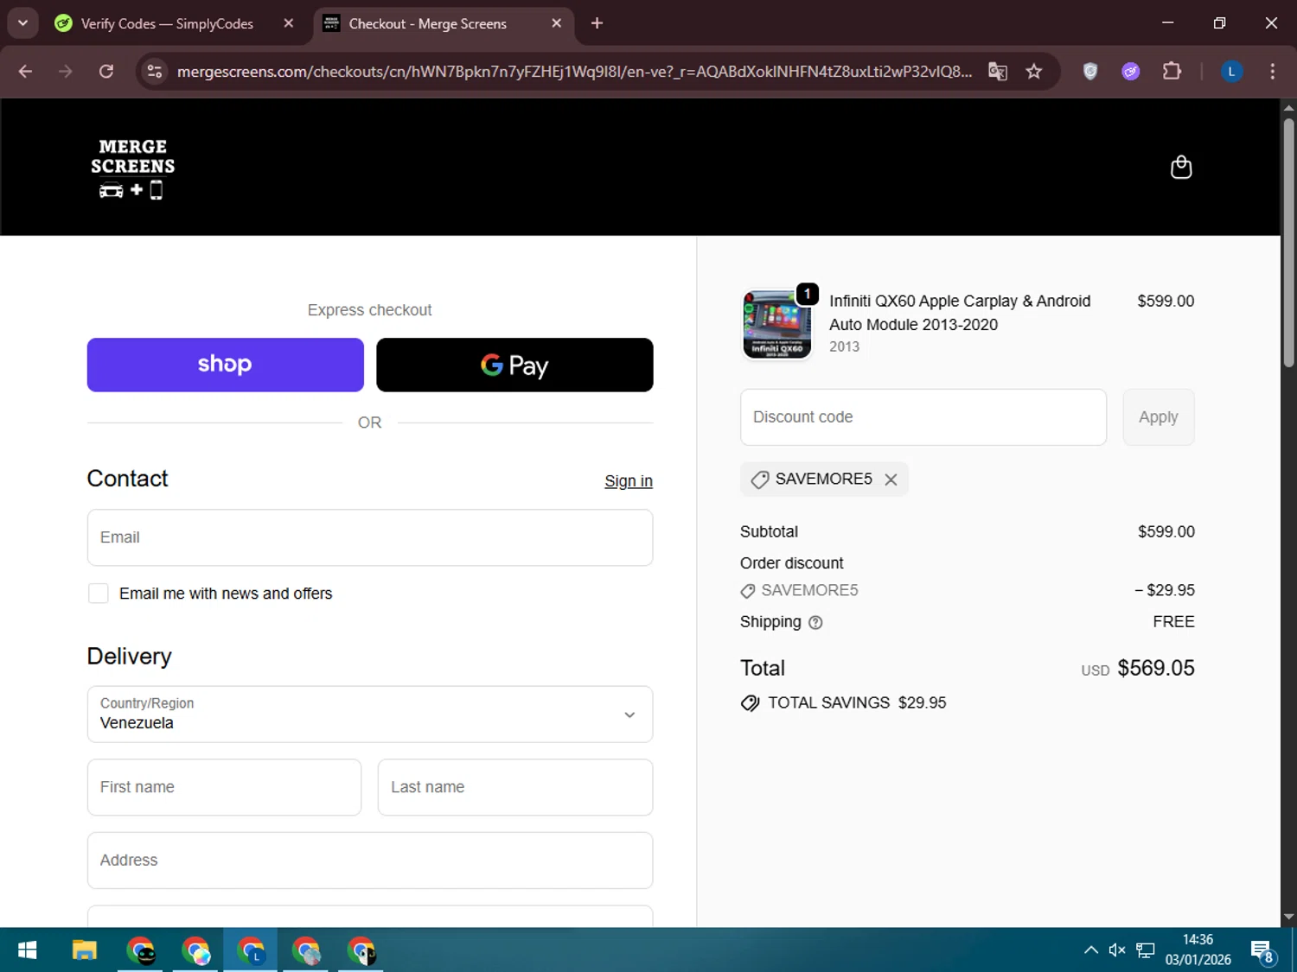Viewport: 1297px width, 972px height.
Task: View site information icon in address bar
Action: pos(155,72)
